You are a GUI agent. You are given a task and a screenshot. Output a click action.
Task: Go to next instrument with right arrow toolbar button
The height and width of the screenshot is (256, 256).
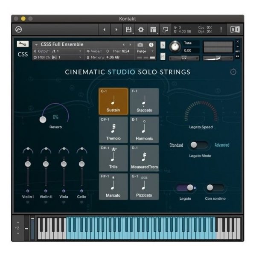coord(116,29)
